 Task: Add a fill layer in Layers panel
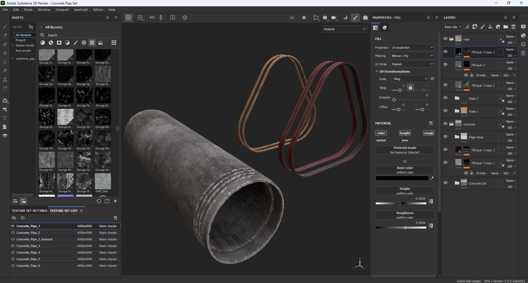click(490, 27)
